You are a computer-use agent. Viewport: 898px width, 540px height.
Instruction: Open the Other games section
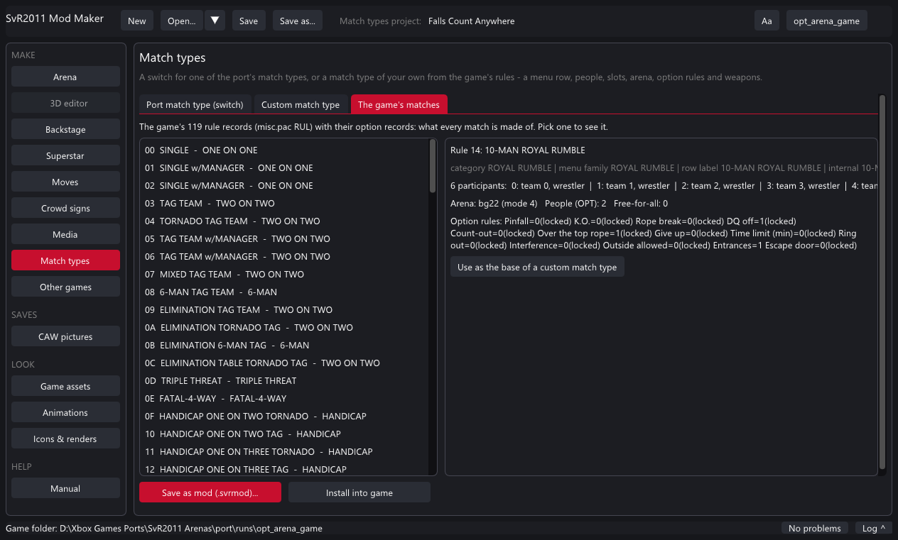pyautogui.click(x=65, y=287)
